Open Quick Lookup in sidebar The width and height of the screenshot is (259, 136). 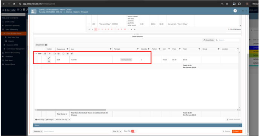pos(10,22)
